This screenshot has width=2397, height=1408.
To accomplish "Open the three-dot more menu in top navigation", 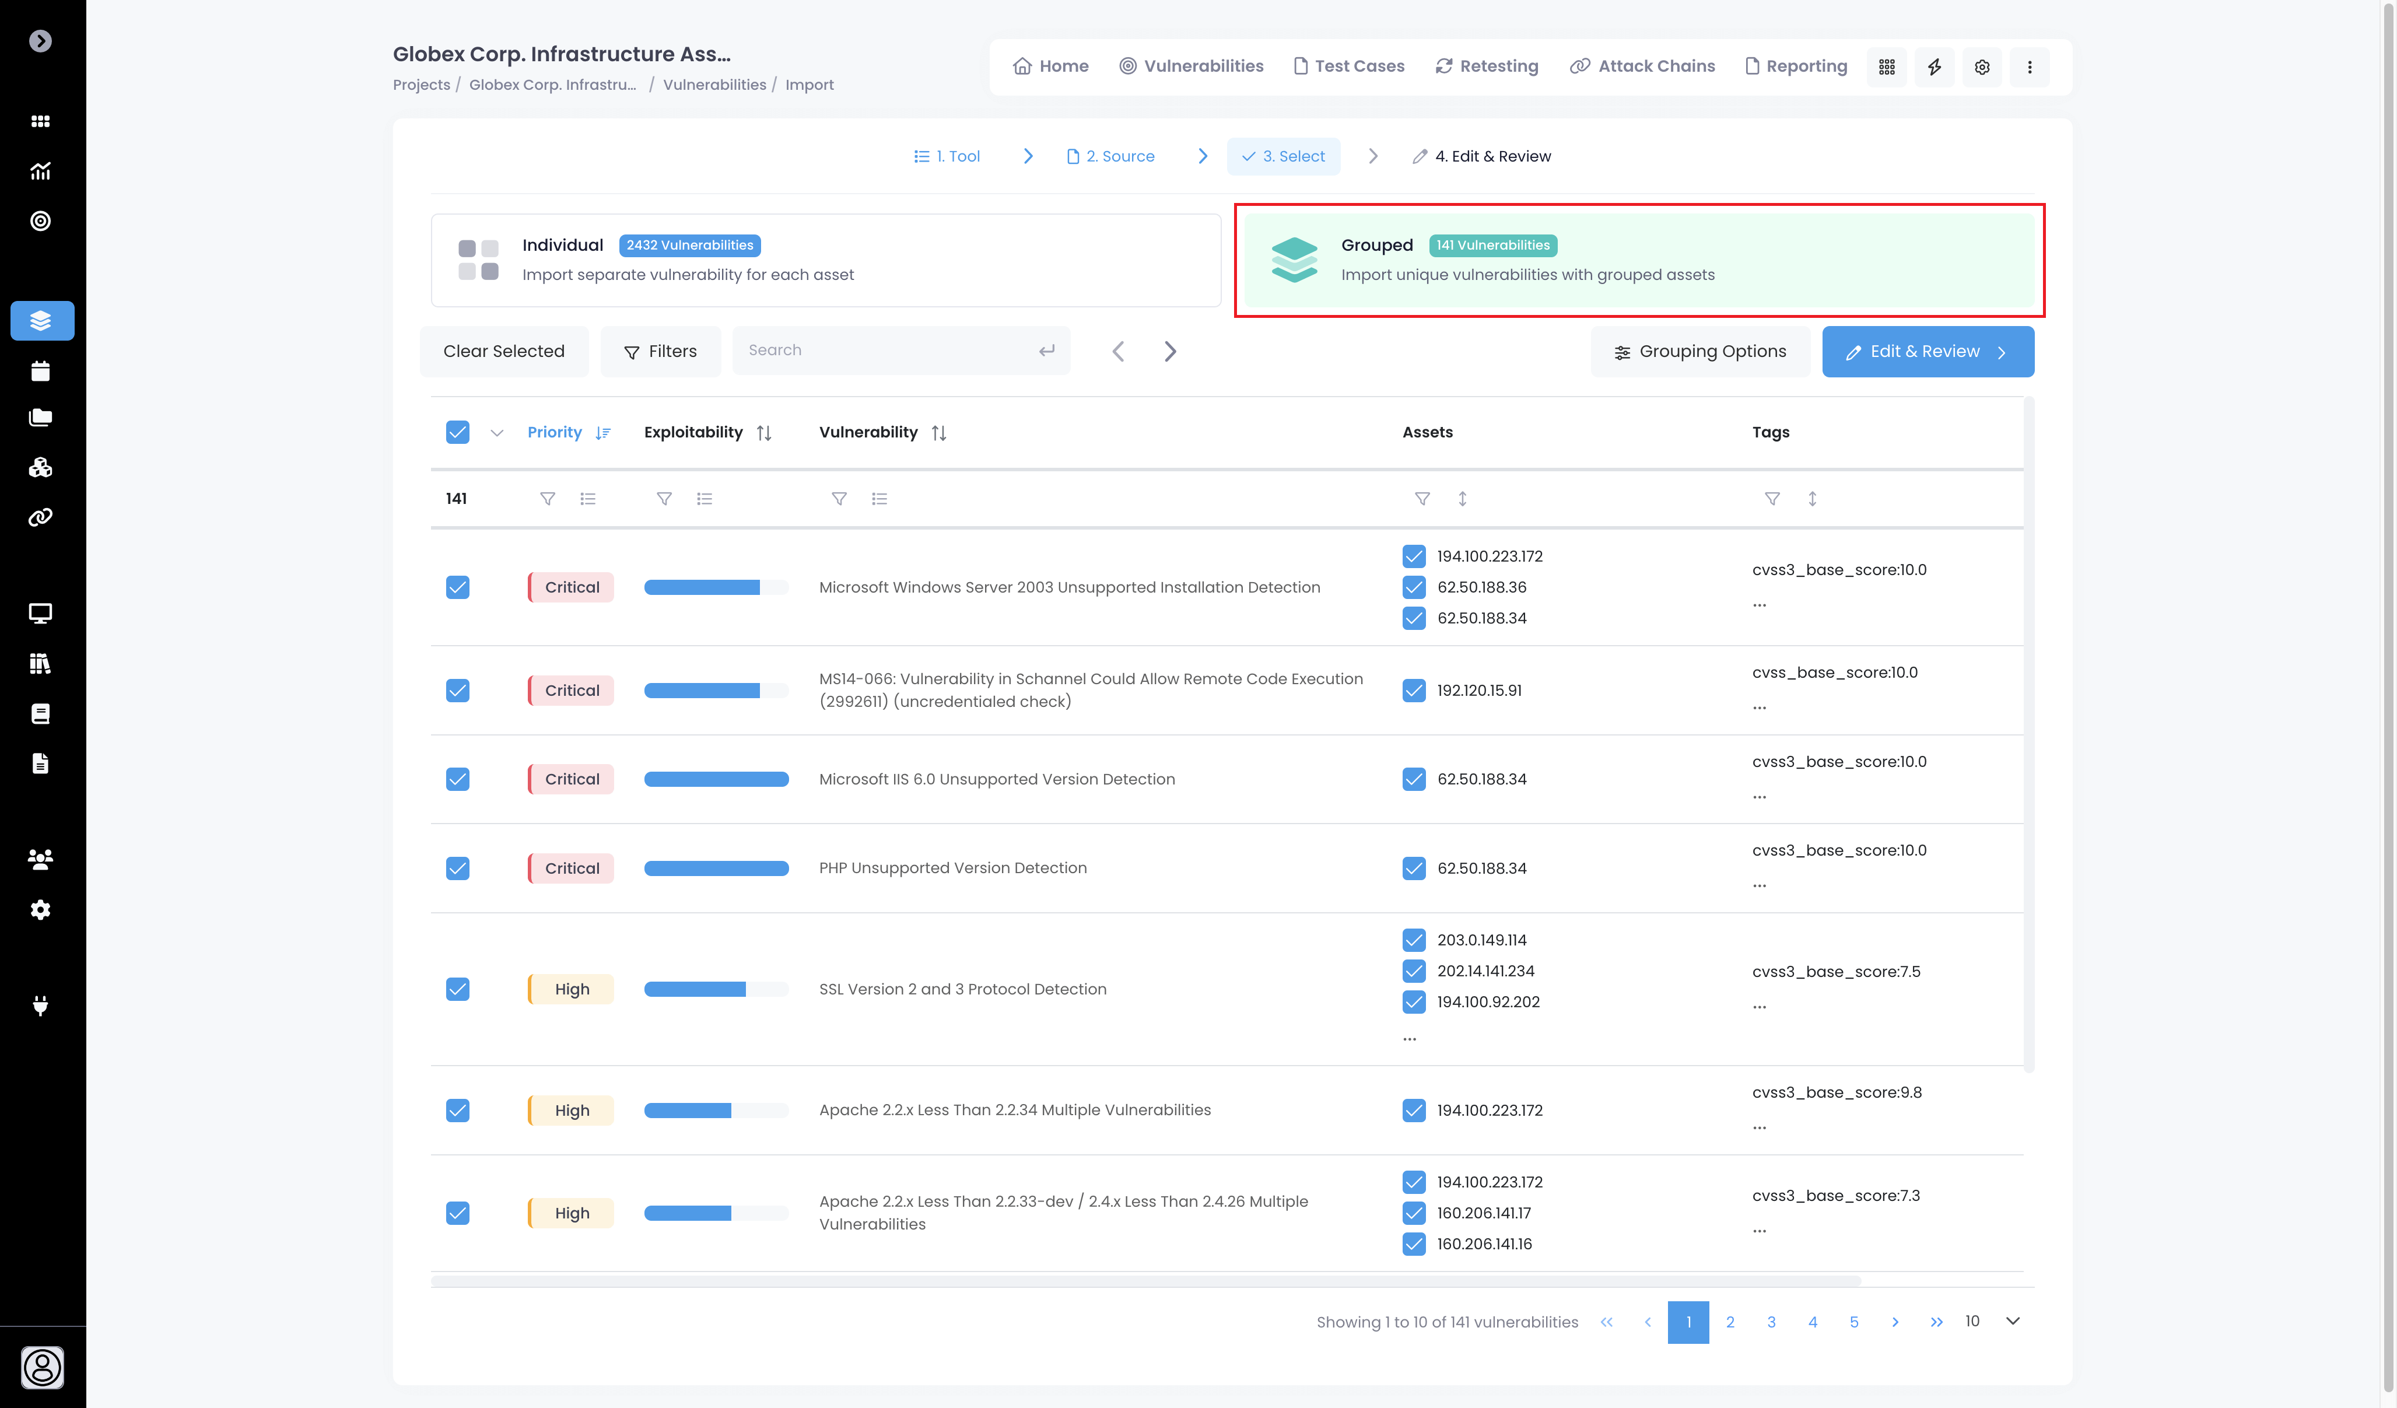I will click(x=2029, y=66).
